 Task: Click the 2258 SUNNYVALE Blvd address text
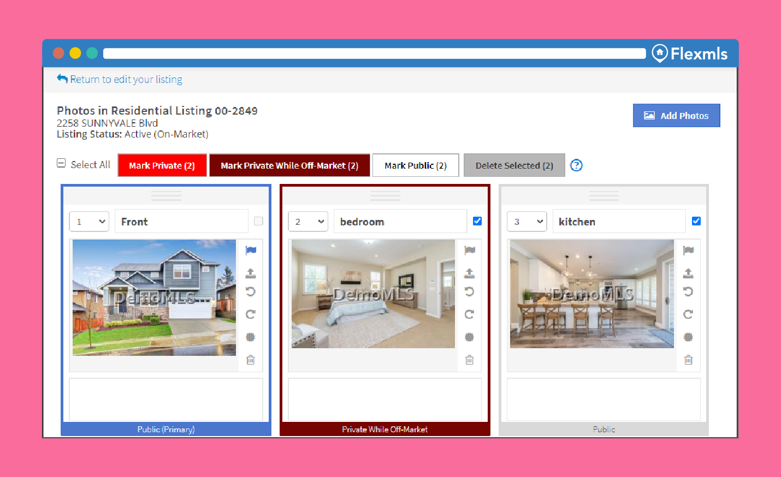tap(108, 123)
